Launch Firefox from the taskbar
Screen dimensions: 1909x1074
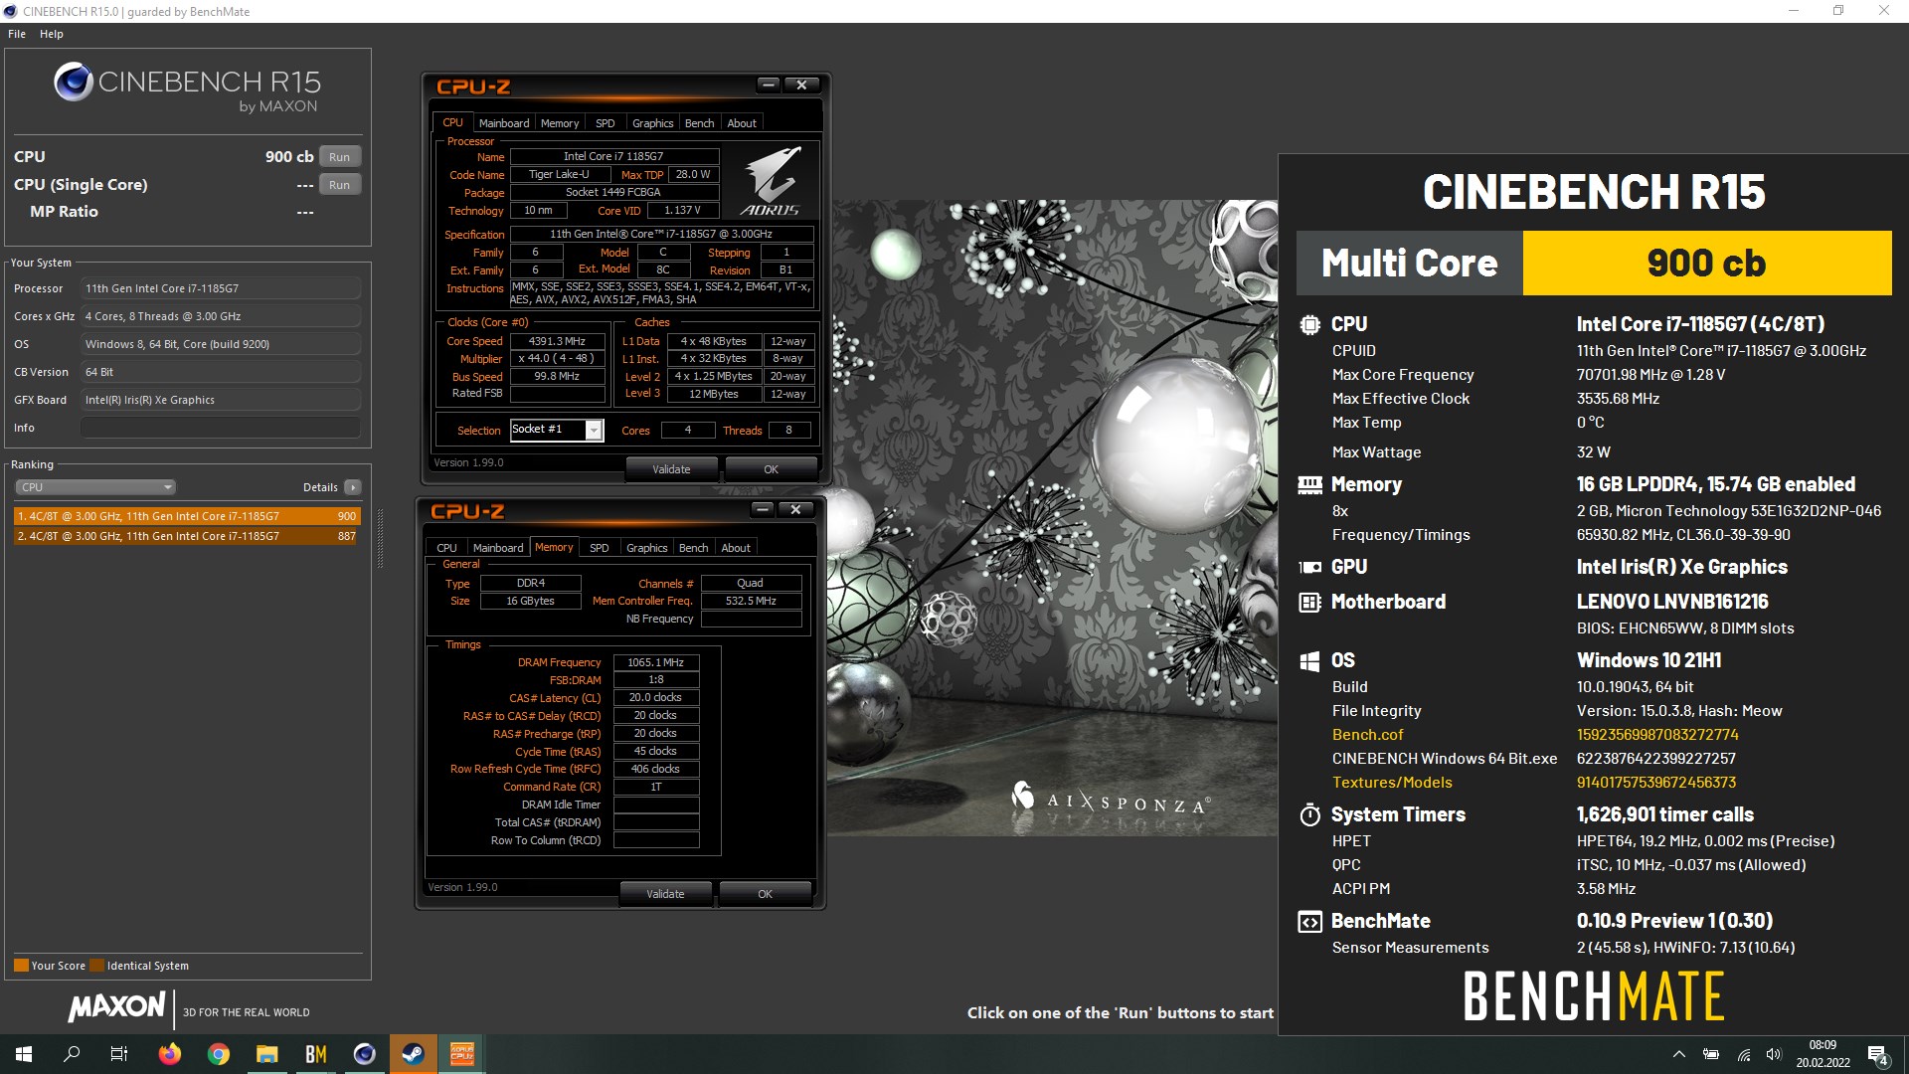[x=170, y=1054]
